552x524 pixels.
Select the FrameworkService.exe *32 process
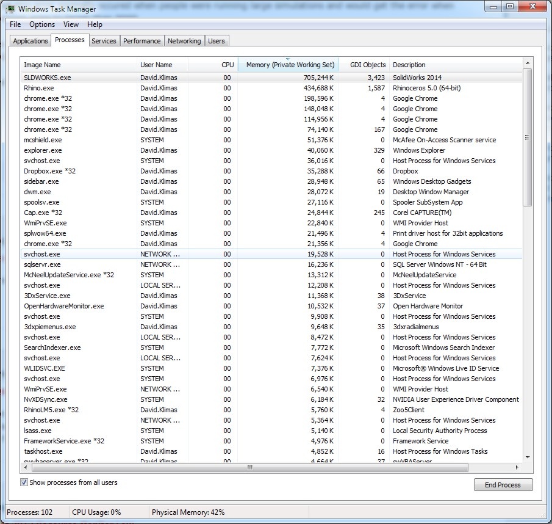(x=271, y=441)
